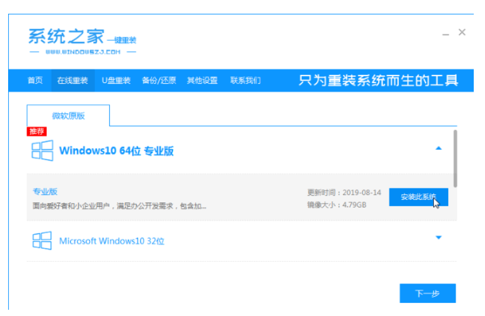Expand the Microsoft Windows10 32位 section
Image resolution: width=485 pixels, height=316 pixels.
pos(438,238)
